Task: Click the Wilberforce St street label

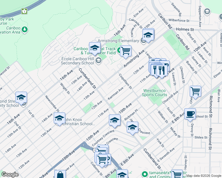Action: [x=179, y=20]
